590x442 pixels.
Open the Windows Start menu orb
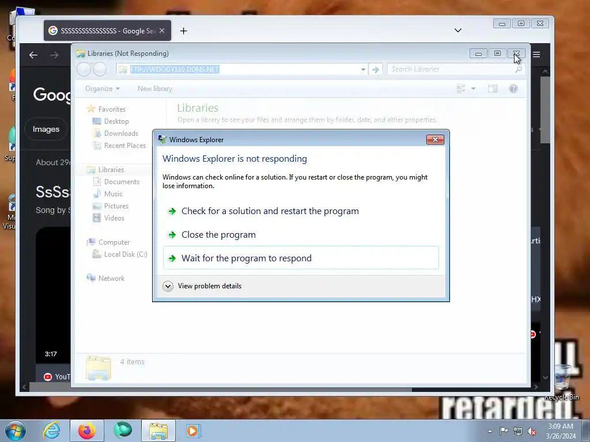click(16, 430)
